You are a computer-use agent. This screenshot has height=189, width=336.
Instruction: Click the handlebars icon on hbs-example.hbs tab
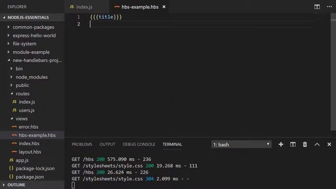pos(117,7)
